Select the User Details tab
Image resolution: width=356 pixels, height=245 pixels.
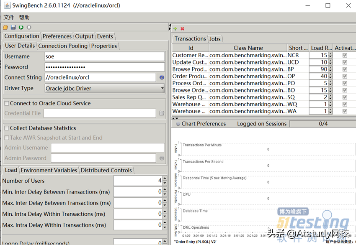coord(20,46)
